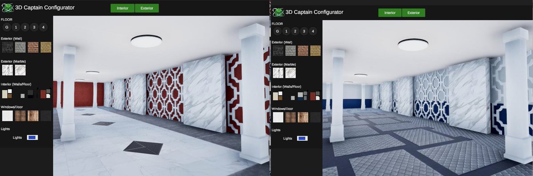Choose the red brick wall swatch in left configurator

(x=33, y=47)
